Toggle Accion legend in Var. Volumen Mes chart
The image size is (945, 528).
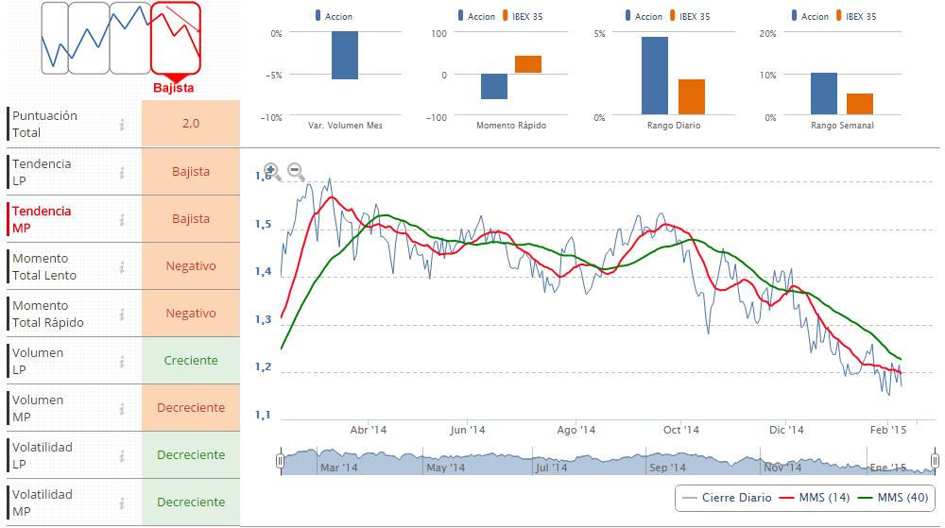(334, 16)
